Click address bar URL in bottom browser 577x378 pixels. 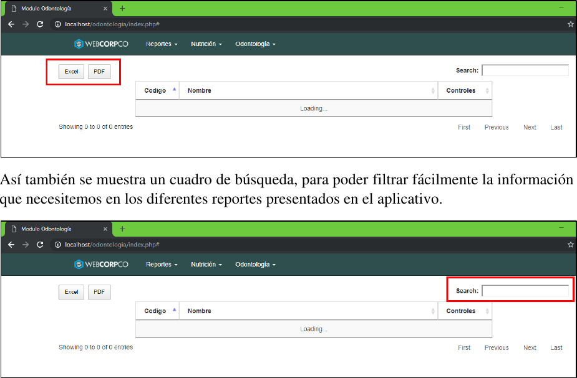[x=112, y=245]
